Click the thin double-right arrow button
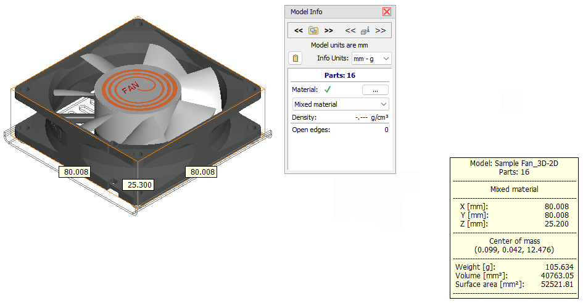 tap(381, 30)
